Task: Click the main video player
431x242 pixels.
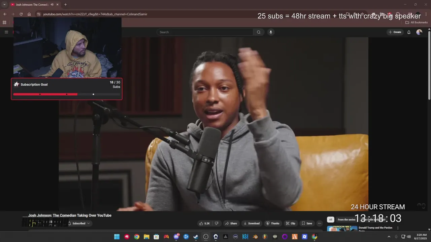Action: click(213, 124)
